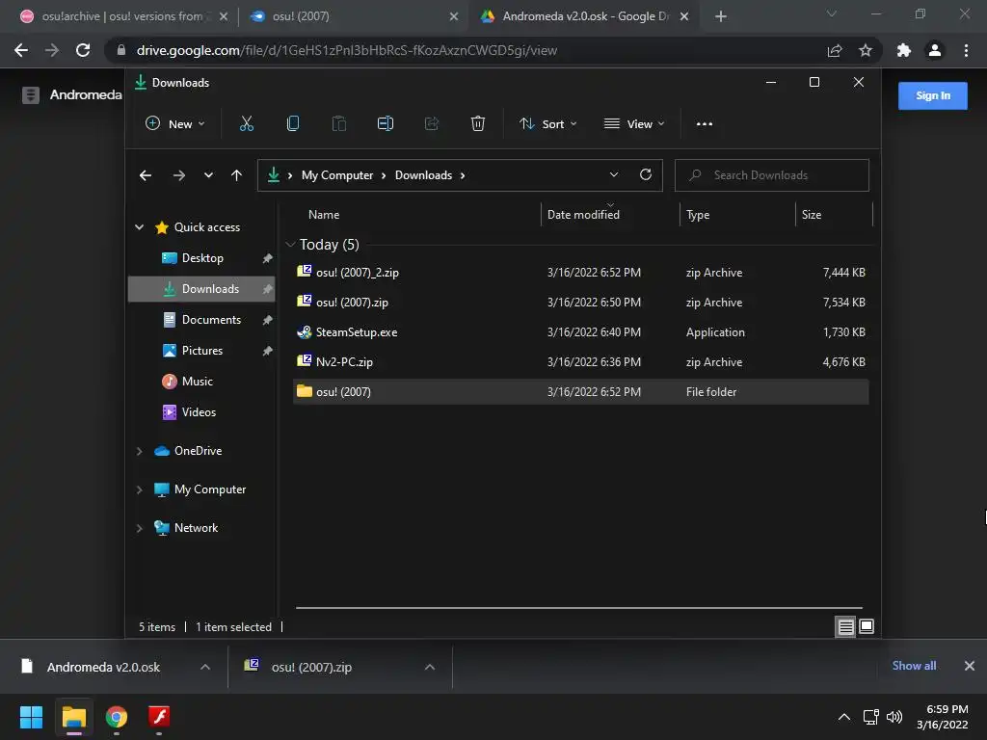987x740 pixels.
Task: Click the Delete trash icon in toolbar
Action: pos(478,124)
